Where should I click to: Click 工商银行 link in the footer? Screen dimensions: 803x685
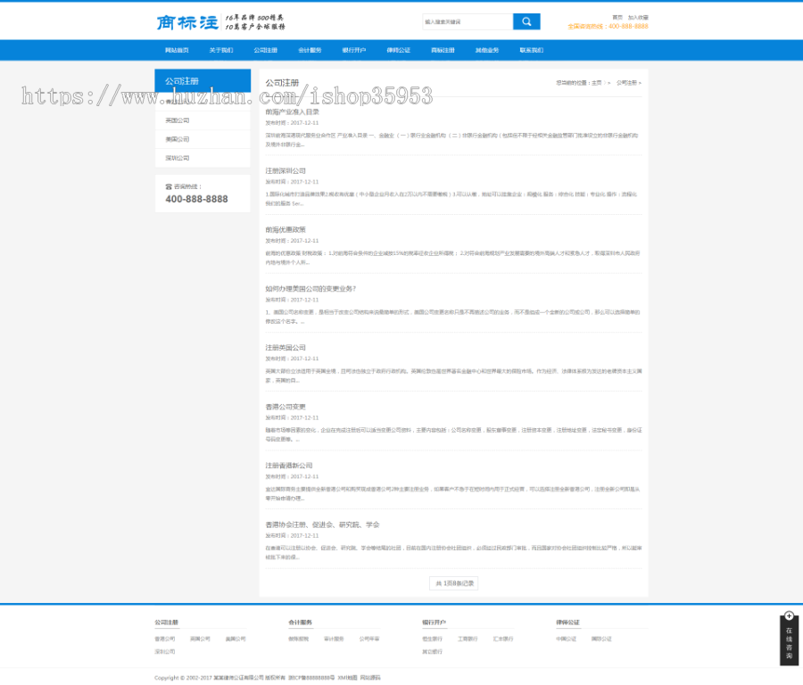click(x=468, y=639)
